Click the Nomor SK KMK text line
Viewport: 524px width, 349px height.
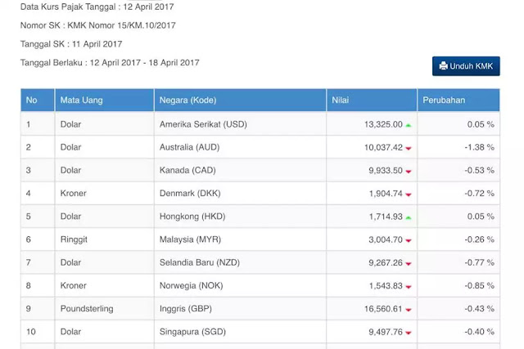point(98,25)
